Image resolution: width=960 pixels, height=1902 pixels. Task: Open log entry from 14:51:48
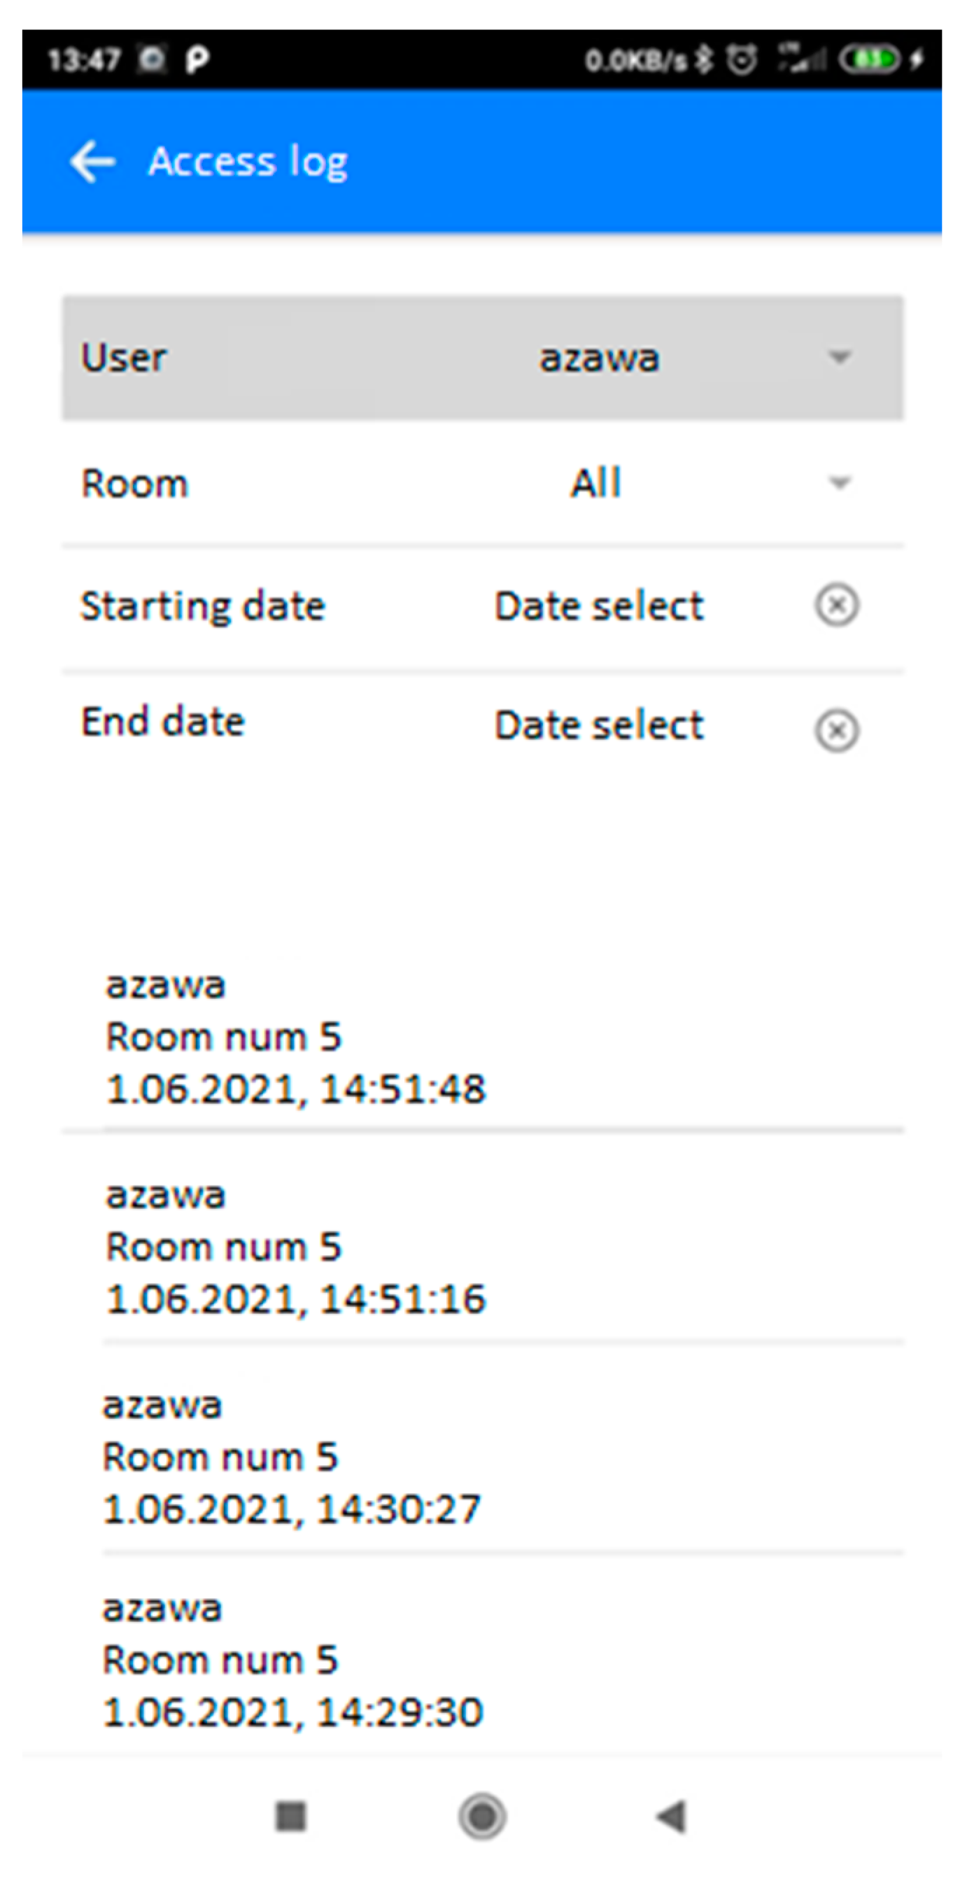(x=295, y=1037)
